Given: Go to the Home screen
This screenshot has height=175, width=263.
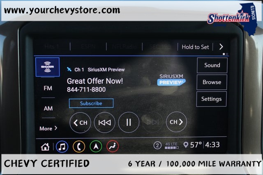Looking at the screenshot, I should click(x=45, y=146).
